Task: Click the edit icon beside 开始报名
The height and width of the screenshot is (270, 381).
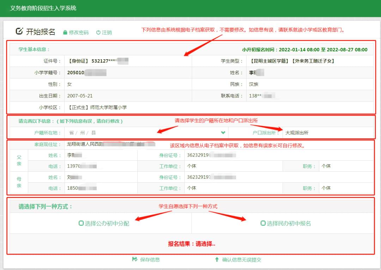Action: click(x=19, y=31)
